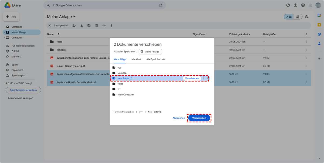This screenshot has width=324, height=163.
Task: Open the view details info icon
Action: click(306, 17)
